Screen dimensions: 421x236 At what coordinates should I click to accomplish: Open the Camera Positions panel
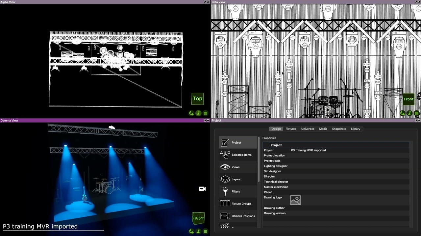pos(225,216)
